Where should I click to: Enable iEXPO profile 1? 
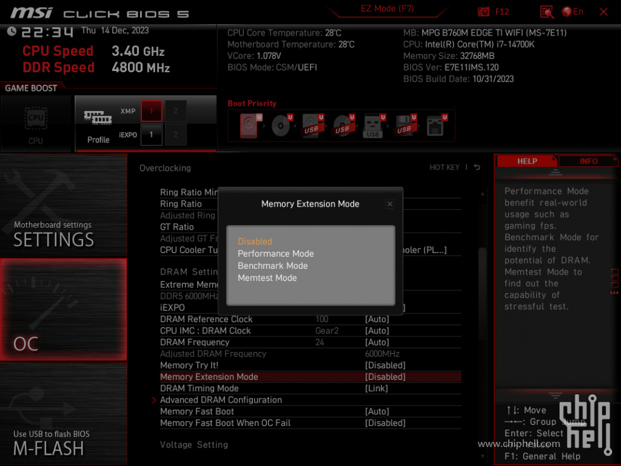[151, 134]
